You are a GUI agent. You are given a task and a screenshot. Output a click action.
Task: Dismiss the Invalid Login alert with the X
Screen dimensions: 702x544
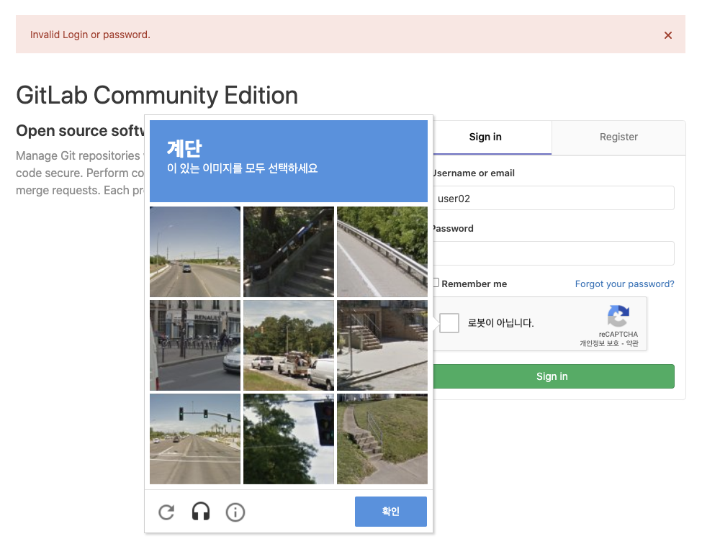pyautogui.click(x=668, y=35)
